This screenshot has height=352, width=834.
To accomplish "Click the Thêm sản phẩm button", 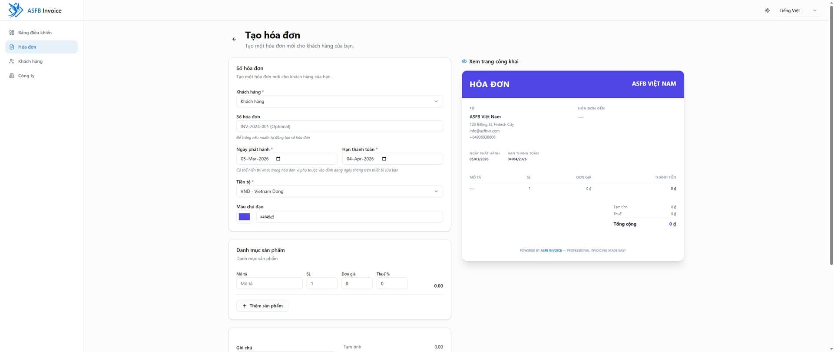I will pyautogui.click(x=262, y=306).
